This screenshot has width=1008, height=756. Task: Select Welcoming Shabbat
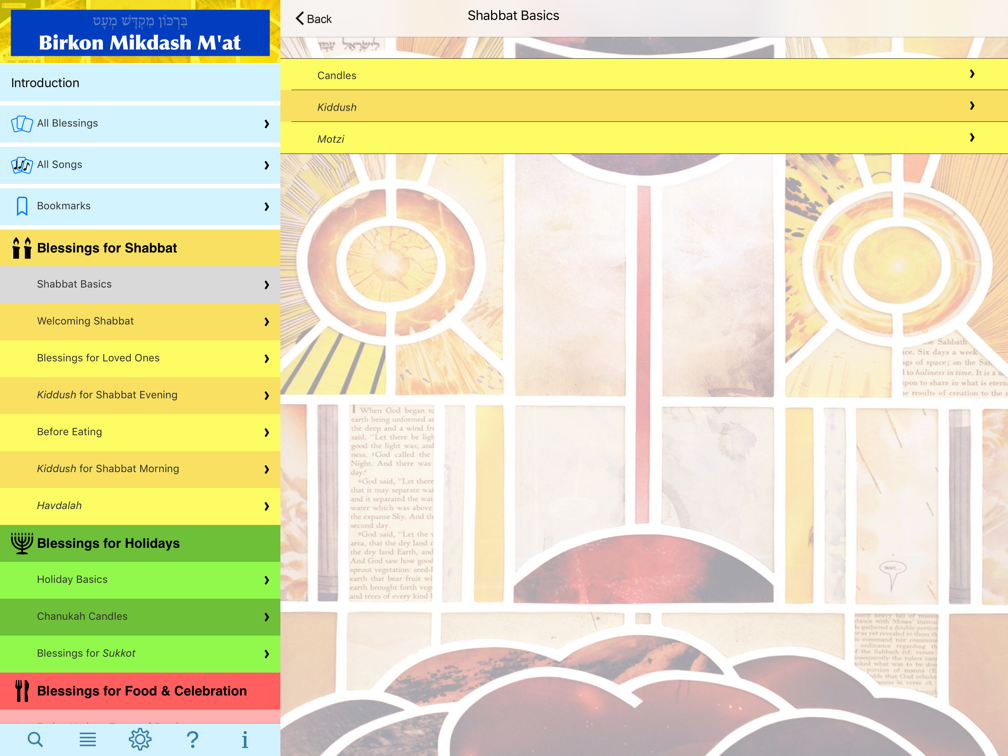point(140,322)
